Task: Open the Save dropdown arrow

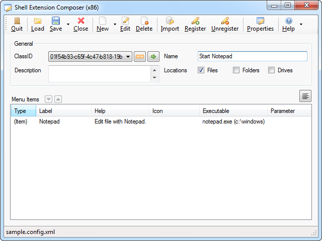Action: 68,24
